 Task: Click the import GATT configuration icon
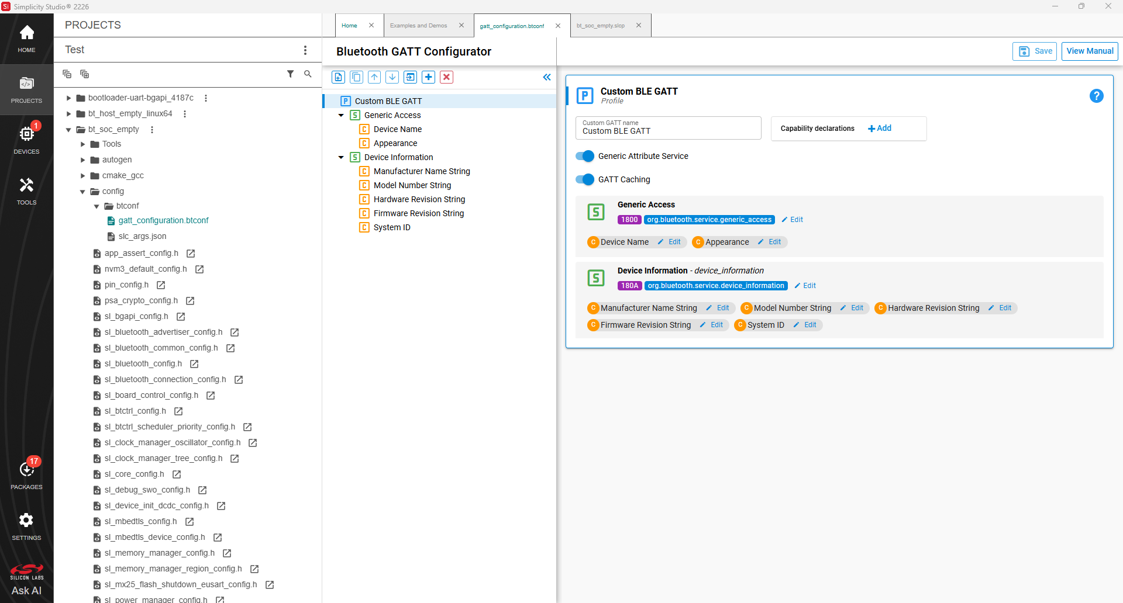point(411,77)
